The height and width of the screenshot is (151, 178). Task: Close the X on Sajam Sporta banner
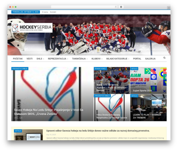(x=164, y=91)
